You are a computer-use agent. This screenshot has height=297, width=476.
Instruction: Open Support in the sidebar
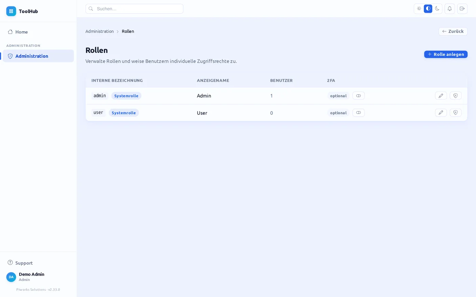pyautogui.click(x=38, y=263)
